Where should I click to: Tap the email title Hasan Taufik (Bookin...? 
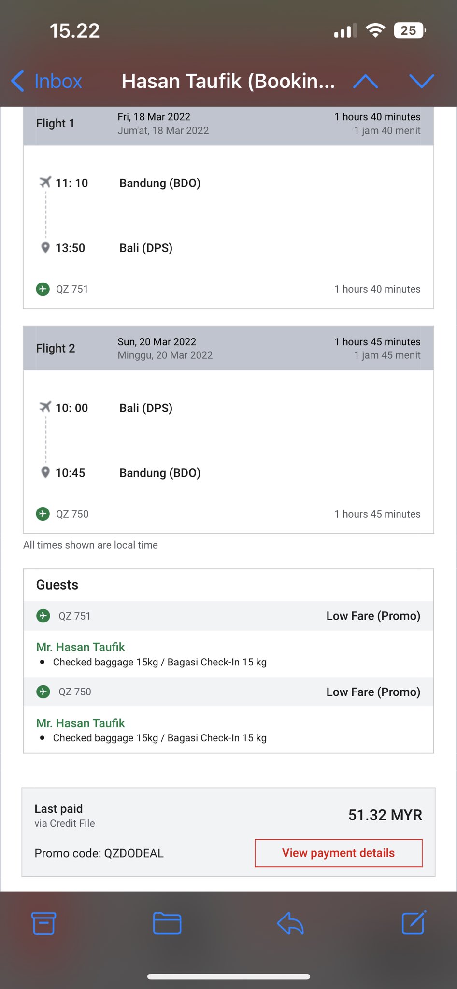(228, 81)
